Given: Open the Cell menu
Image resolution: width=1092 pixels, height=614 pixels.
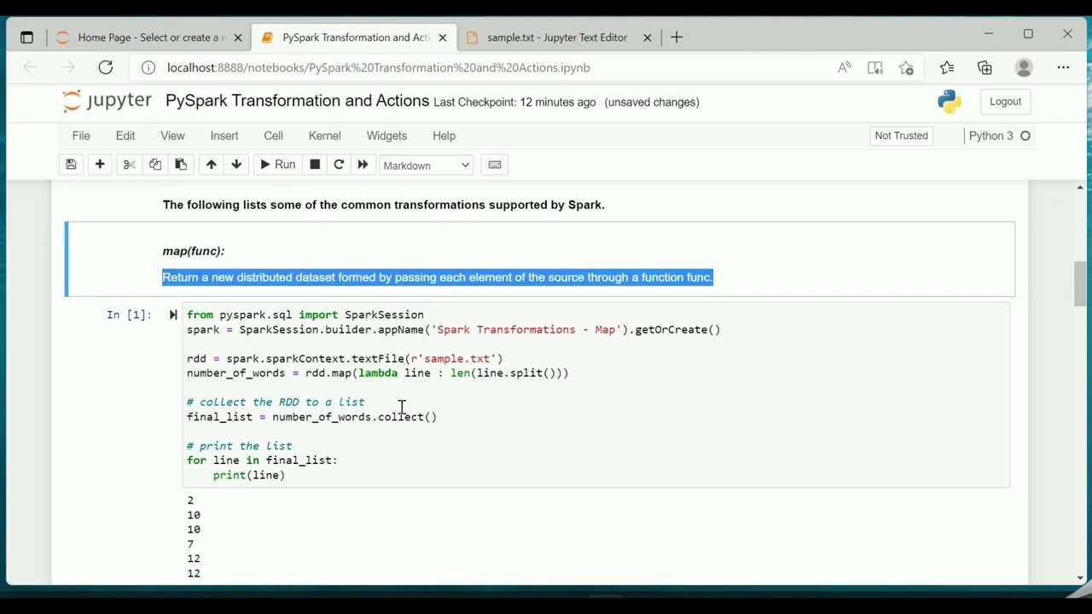Looking at the screenshot, I should coord(274,136).
